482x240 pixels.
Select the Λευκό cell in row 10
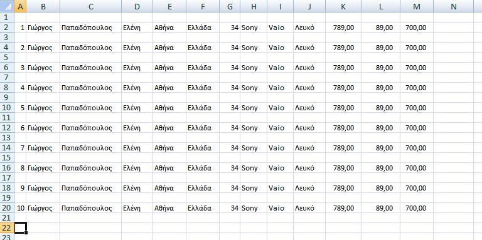click(309, 108)
